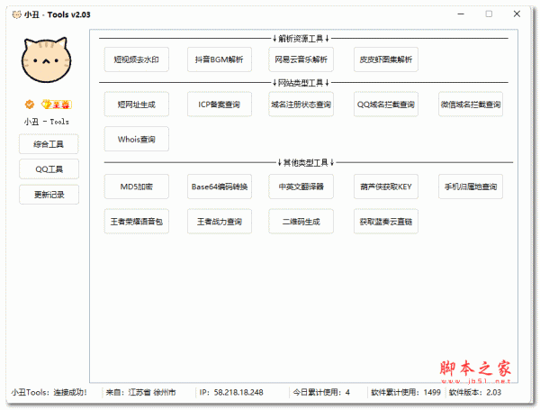Open 微信域名拦截查询 tool
This screenshot has height=410, width=540.
point(471,105)
